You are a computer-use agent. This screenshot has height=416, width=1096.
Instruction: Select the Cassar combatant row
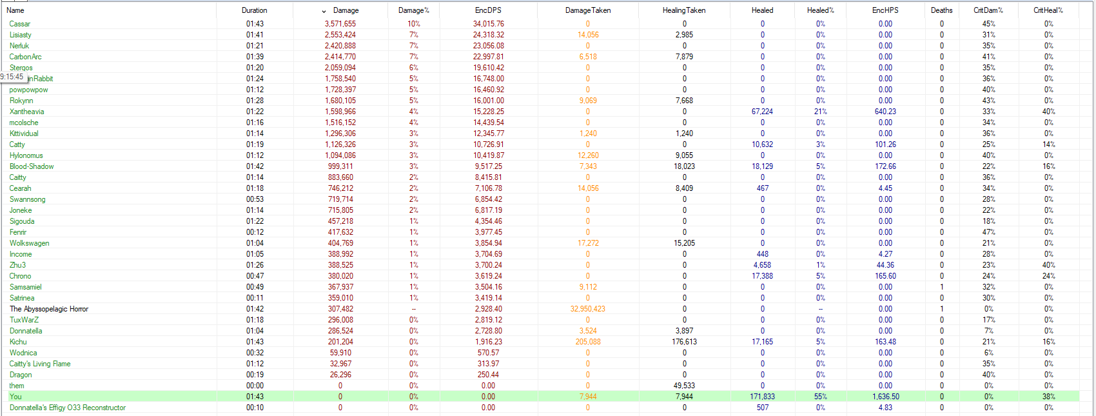(20, 24)
